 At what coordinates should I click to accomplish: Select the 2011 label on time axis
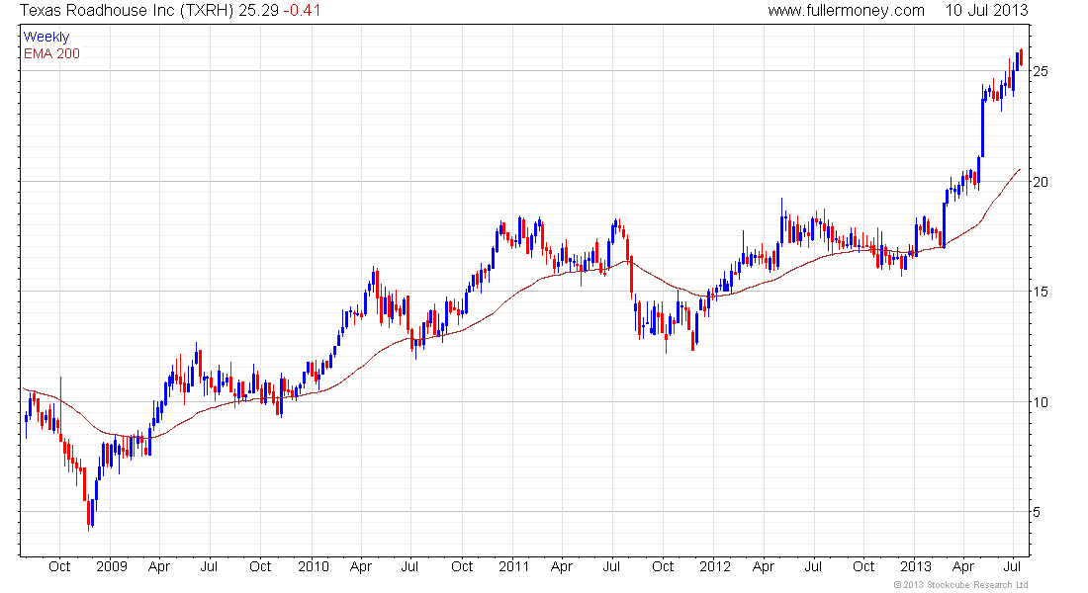pyautogui.click(x=513, y=566)
